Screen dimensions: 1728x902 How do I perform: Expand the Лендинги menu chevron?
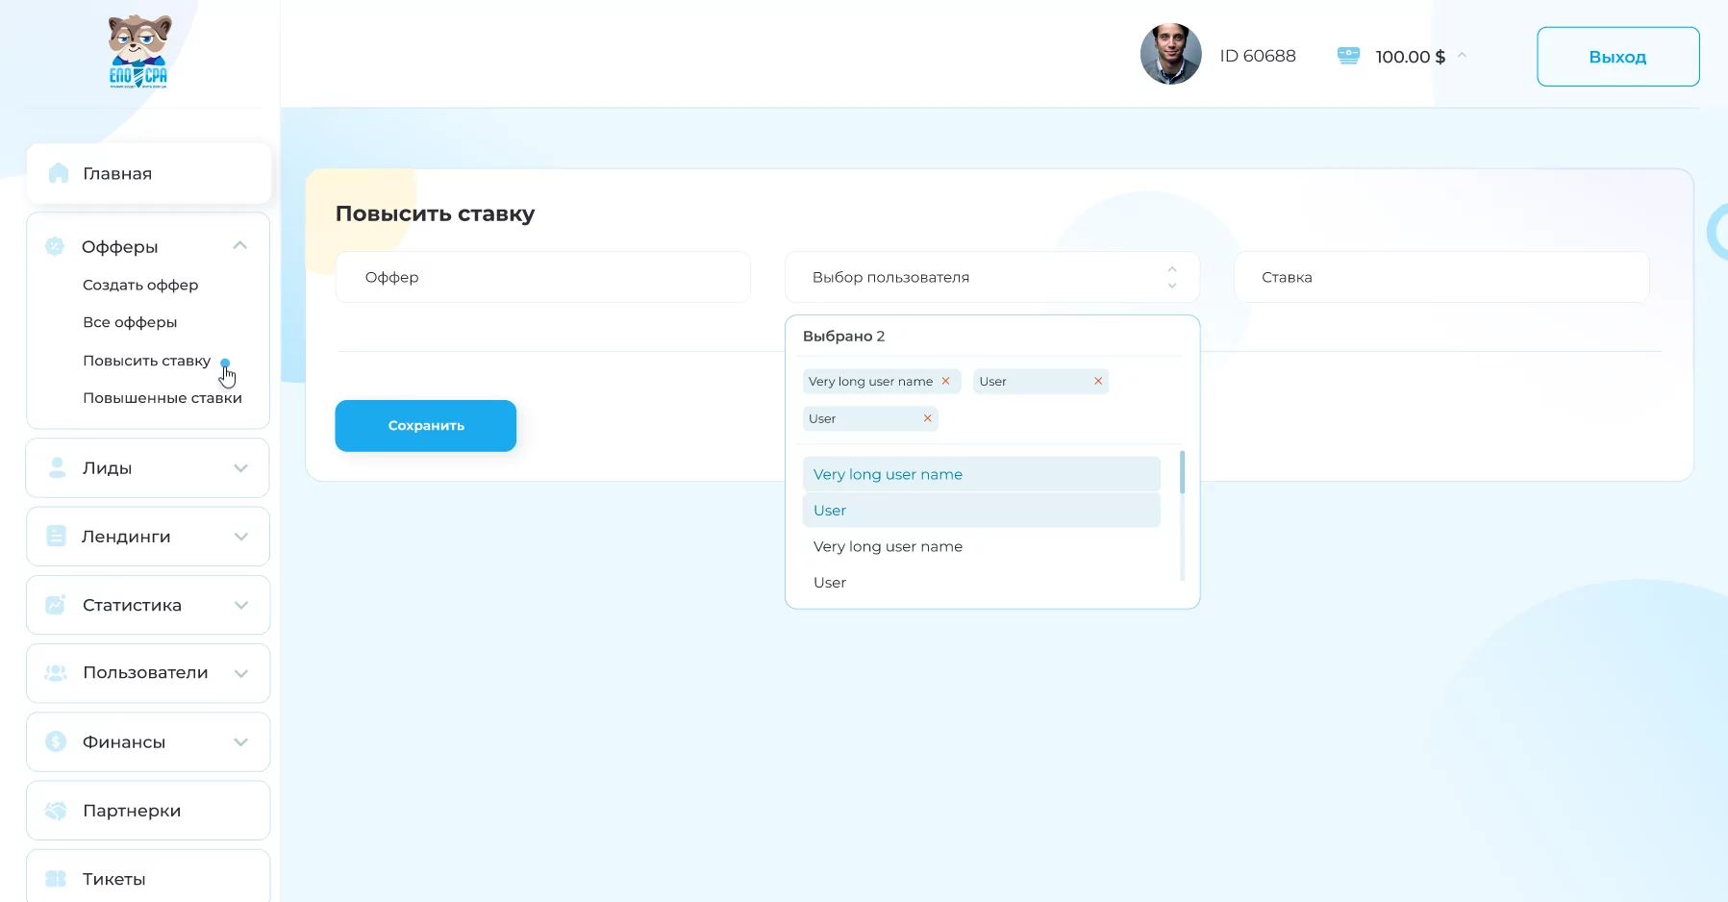click(x=241, y=537)
